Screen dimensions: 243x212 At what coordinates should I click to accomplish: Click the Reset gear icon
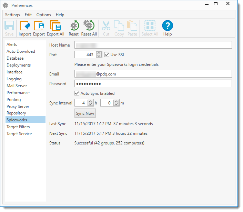tap(74, 26)
